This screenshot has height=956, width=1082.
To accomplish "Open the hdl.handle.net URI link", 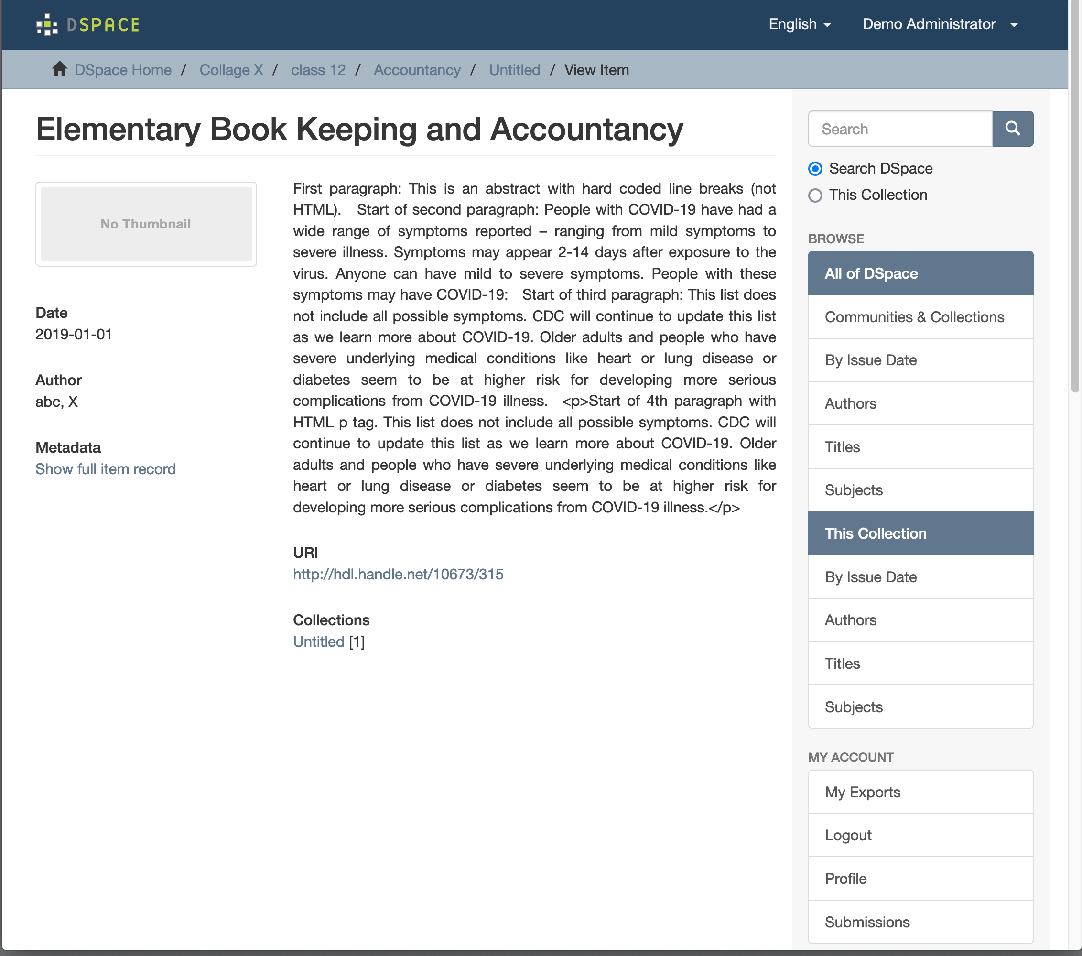I will coord(398,574).
